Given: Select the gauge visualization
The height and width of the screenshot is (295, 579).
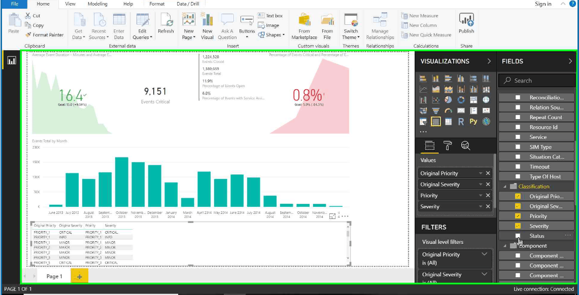Looking at the screenshot, I should coord(448,110).
